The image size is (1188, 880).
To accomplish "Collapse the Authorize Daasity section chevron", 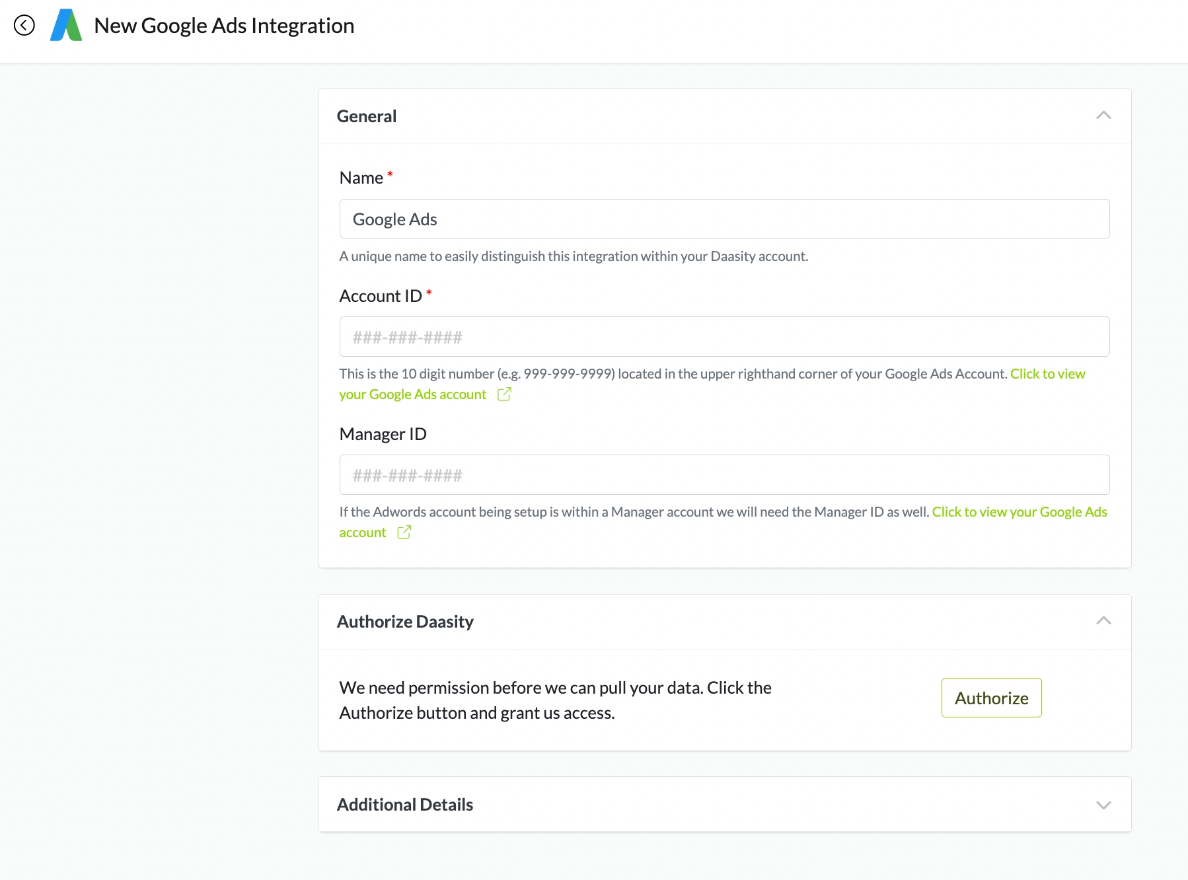I will [x=1103, y=621].
